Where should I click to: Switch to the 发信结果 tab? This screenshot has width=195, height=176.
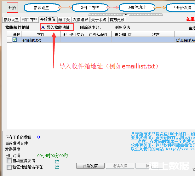click(x=81, y=20)
